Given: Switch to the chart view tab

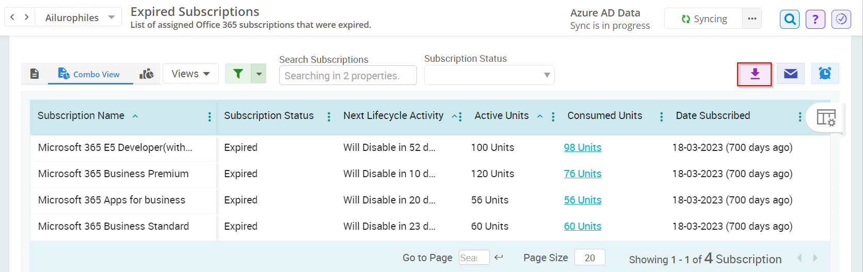Looking at the screenshot, I should [x=147, y=74].
